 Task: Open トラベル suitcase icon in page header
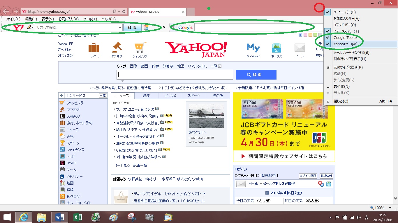(94, 48)
